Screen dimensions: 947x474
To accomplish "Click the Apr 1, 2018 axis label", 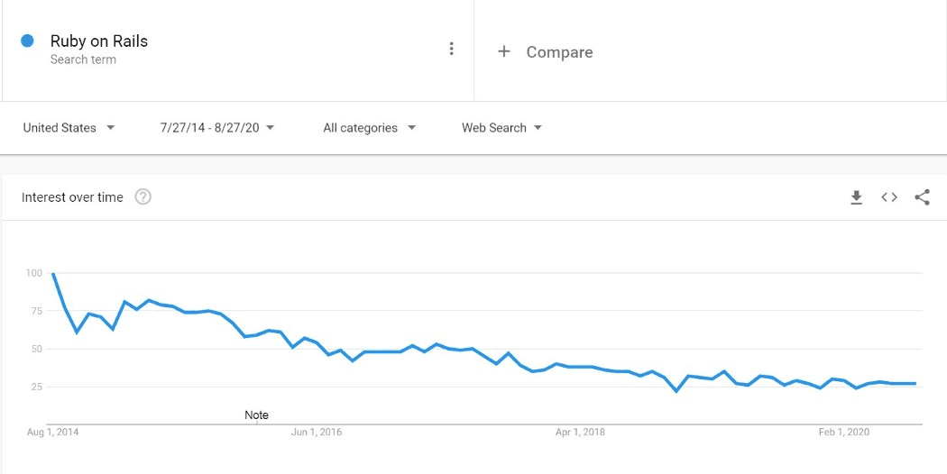I will coord(580,433).
